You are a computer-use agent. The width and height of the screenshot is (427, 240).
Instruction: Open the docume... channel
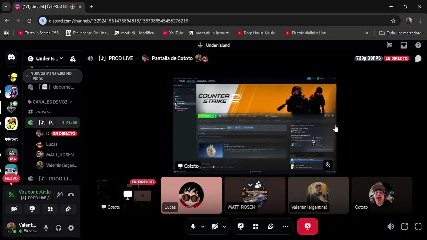point(53,87)
